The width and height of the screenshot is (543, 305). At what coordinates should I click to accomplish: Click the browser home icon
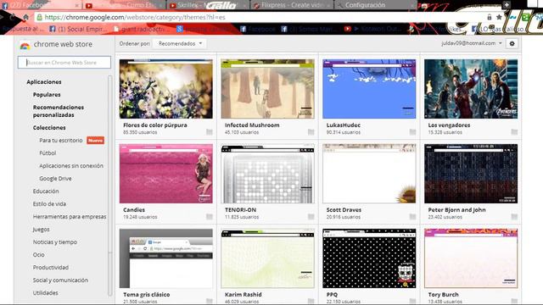(x=25, y=17)
